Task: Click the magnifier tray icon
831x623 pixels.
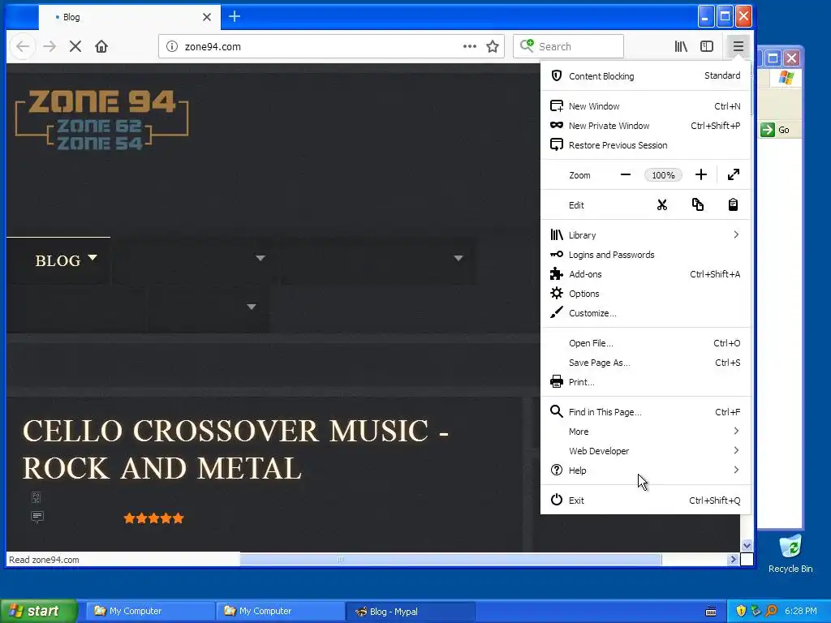Action: 771,612
